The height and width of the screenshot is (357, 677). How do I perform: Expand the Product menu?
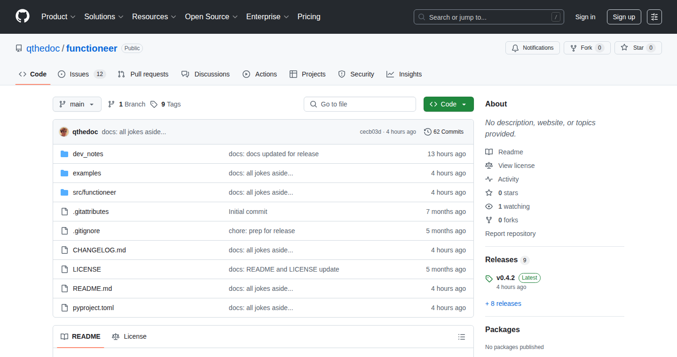tap(58, 16)
